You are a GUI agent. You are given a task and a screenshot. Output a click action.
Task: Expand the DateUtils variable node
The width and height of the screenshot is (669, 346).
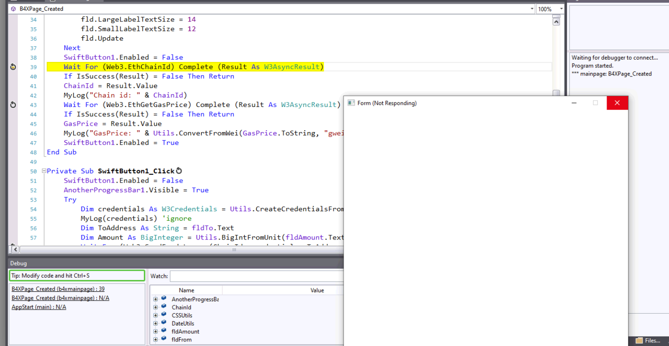coord(156,324)
